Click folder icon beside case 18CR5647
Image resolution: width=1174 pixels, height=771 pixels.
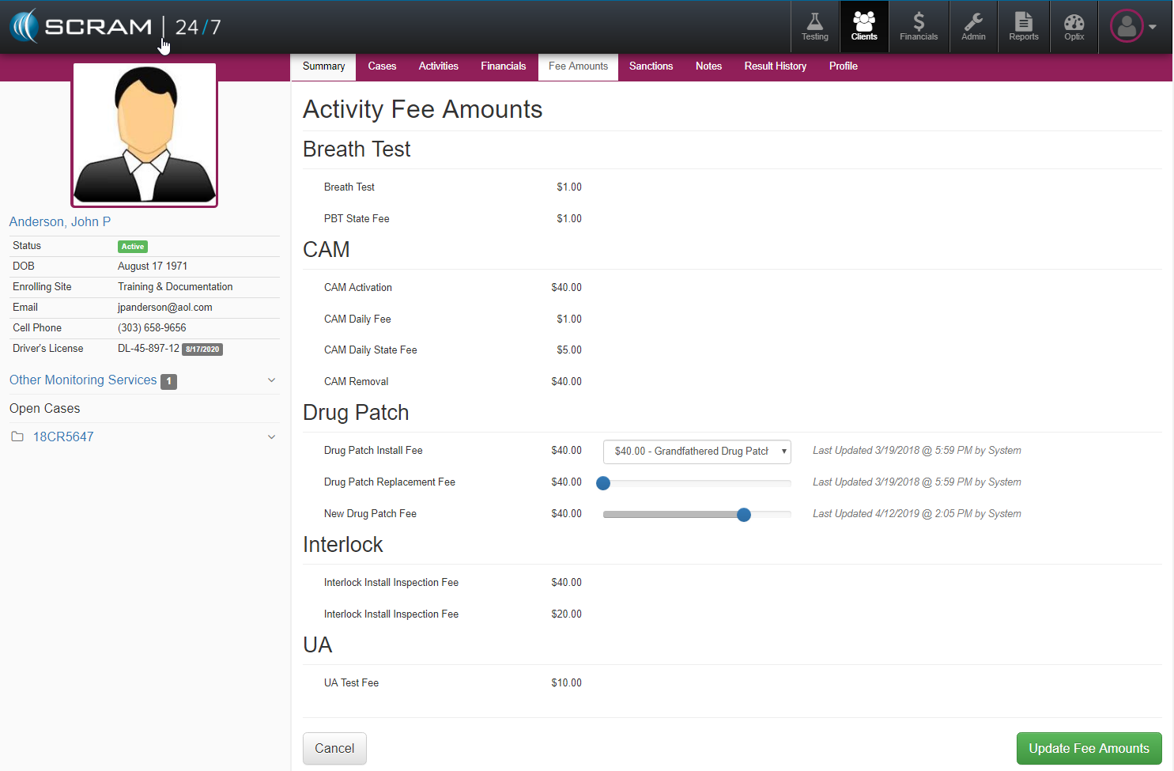pos(17,437)
